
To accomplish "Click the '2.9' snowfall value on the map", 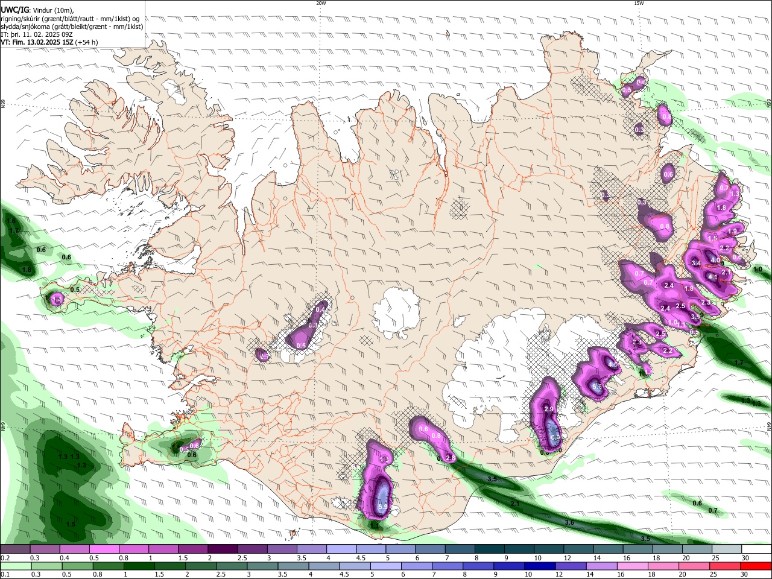I will click(549, 410).
